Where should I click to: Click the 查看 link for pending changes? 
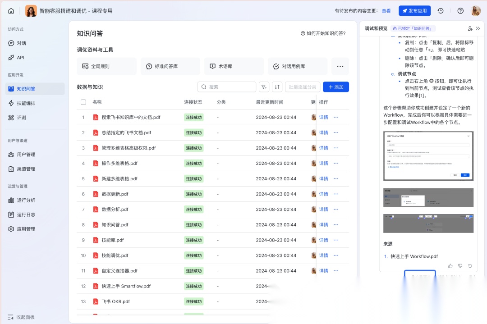coord(386,11)
